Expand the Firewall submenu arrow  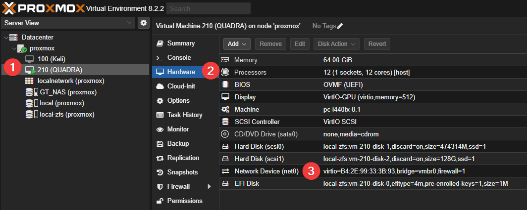[209, 186]
